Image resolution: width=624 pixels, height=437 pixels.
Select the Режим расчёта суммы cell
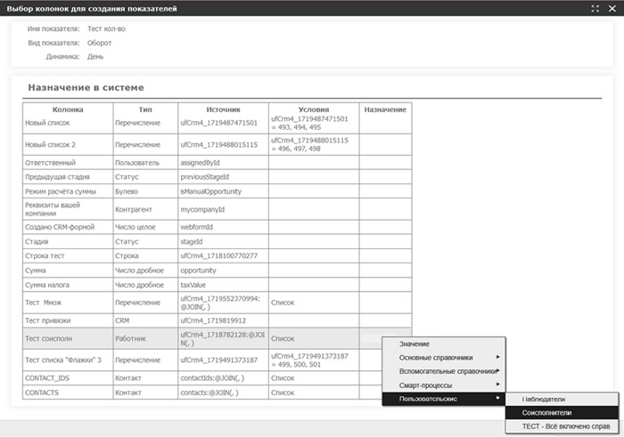(68, 191)
